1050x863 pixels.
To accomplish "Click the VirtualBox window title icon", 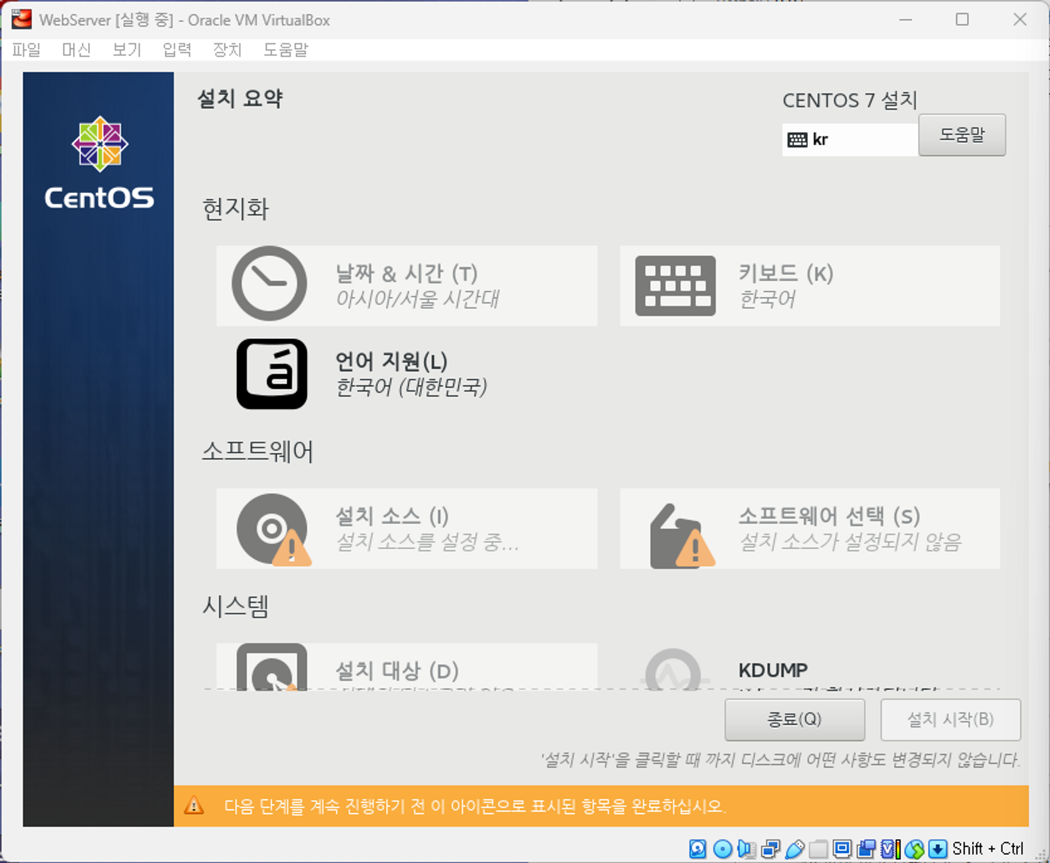I will pos(21,19).
